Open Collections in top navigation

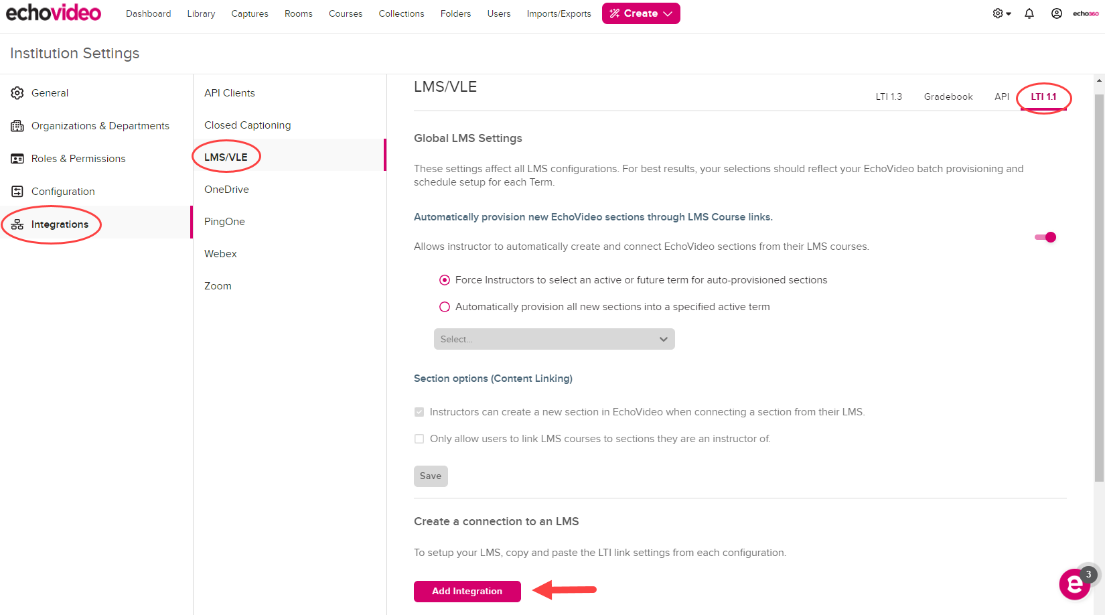coord(402,13)
